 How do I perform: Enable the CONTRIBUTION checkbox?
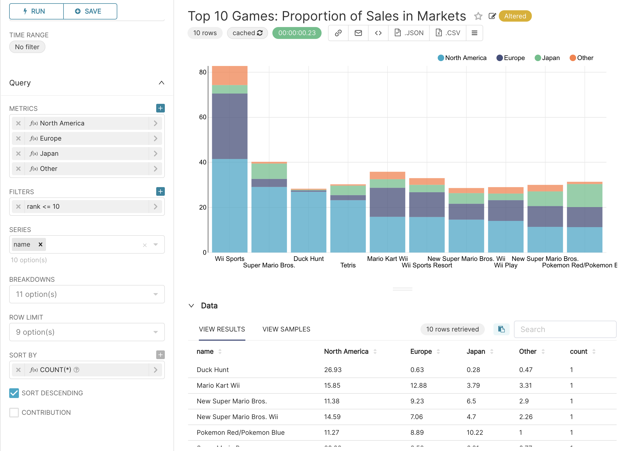click(14, 413)
